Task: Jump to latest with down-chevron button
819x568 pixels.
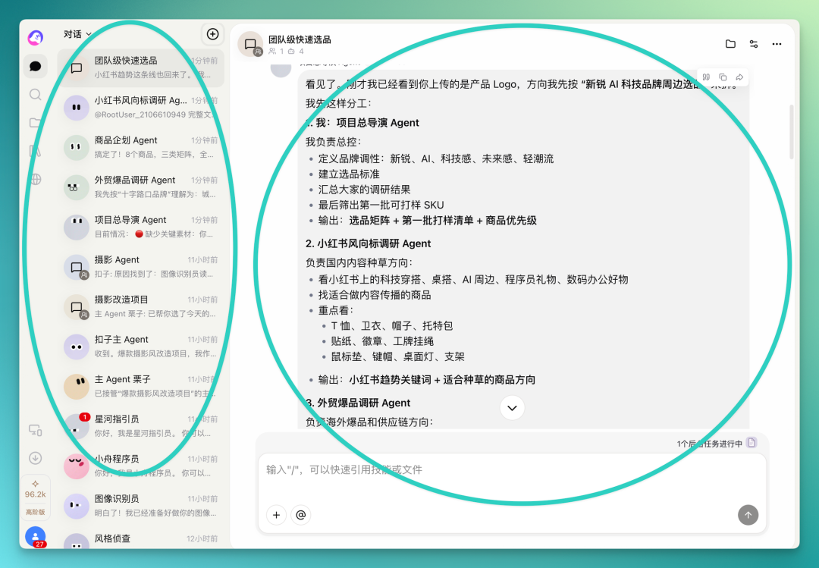Action: 512,407
